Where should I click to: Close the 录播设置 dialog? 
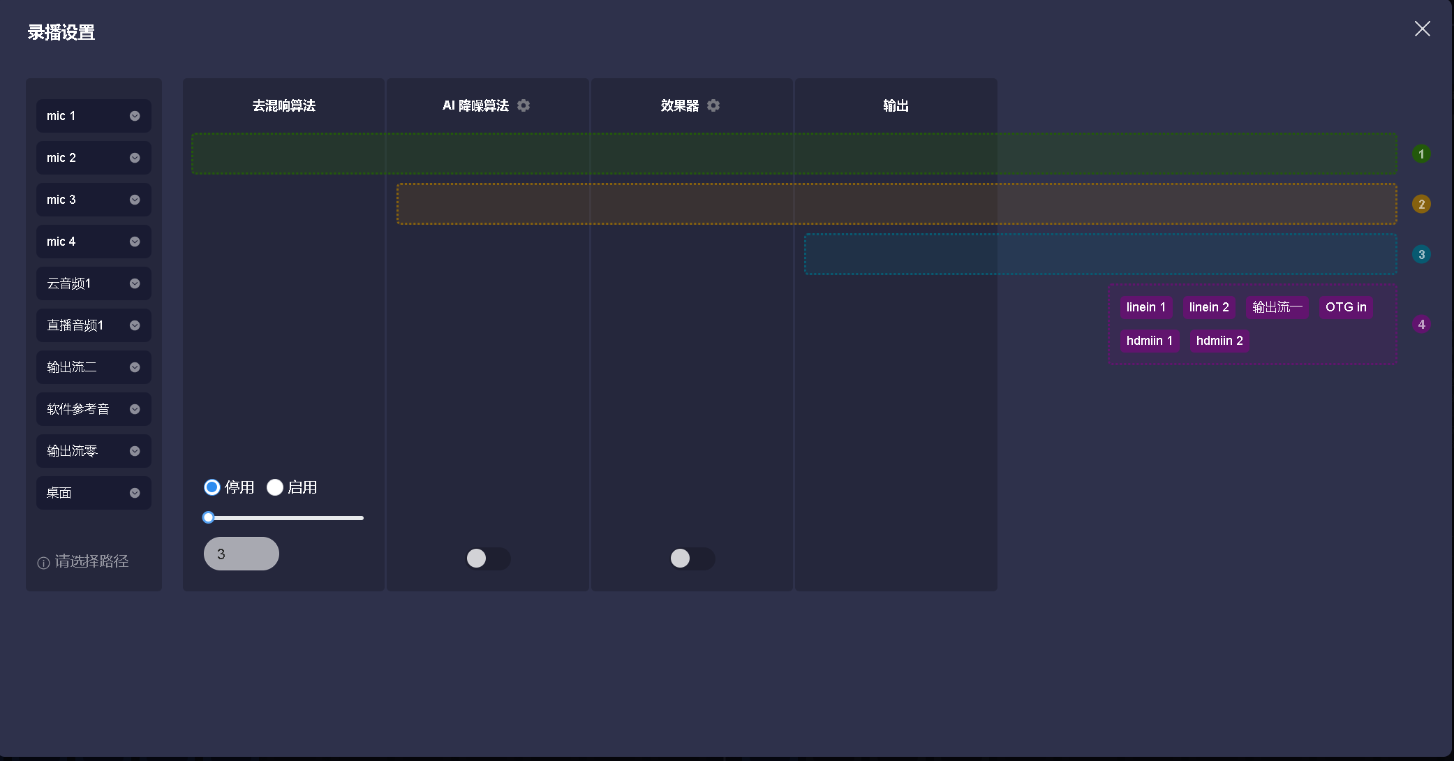(x=1422, y=29)
